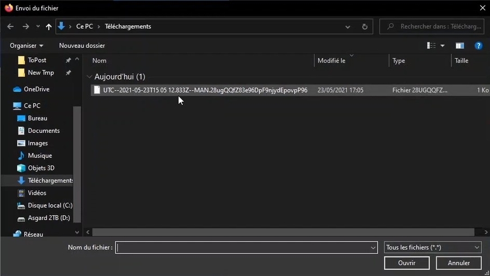Screen dimensions: 490x276
Task: Refresh the Téléchargements folder view
Action: coord(365,27)
